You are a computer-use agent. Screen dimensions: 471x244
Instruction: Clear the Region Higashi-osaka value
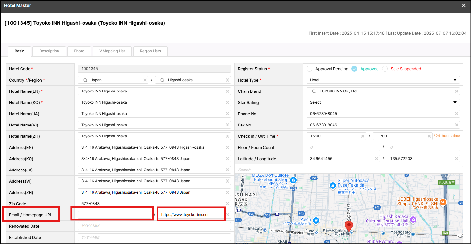tap(227, 80)
